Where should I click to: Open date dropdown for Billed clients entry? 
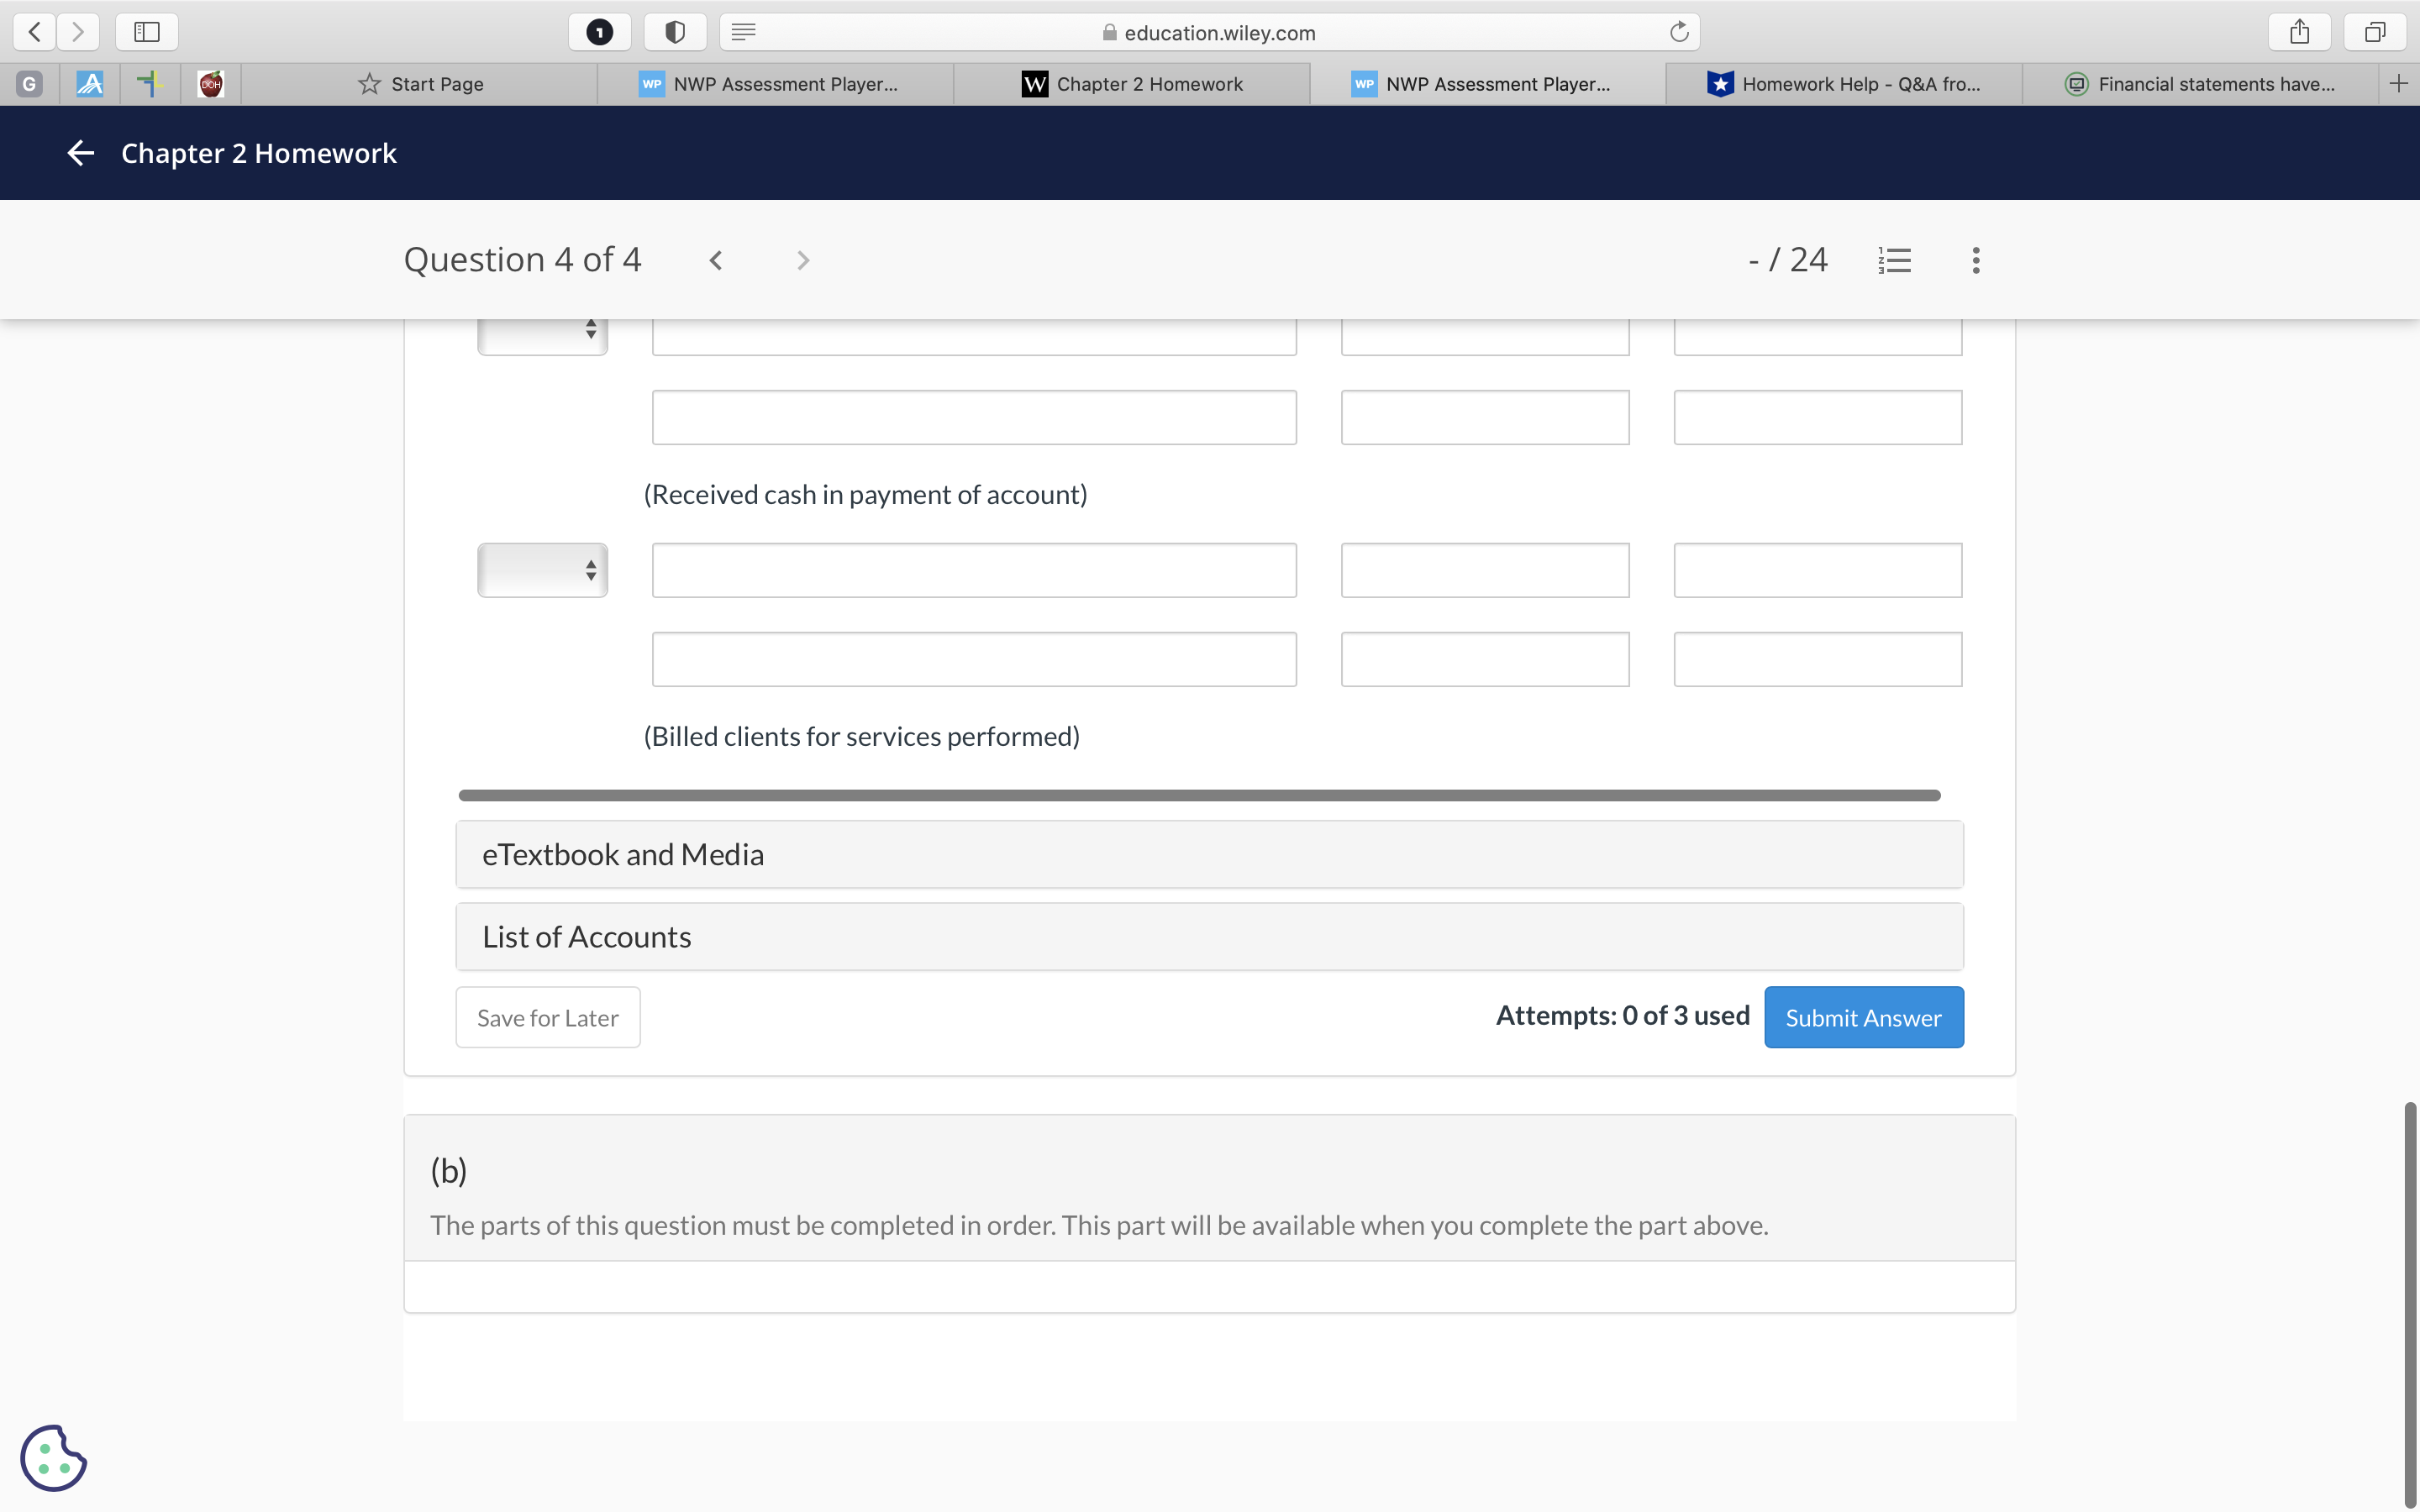pos(542,570)
